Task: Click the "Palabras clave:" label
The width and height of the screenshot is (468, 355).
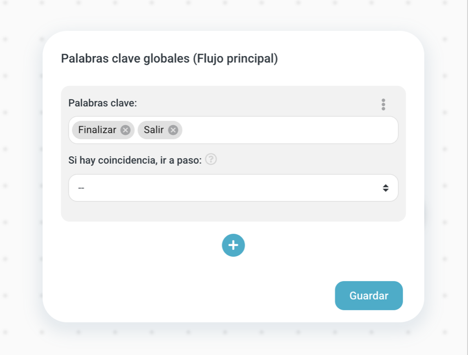Action: tap(102, 103)
